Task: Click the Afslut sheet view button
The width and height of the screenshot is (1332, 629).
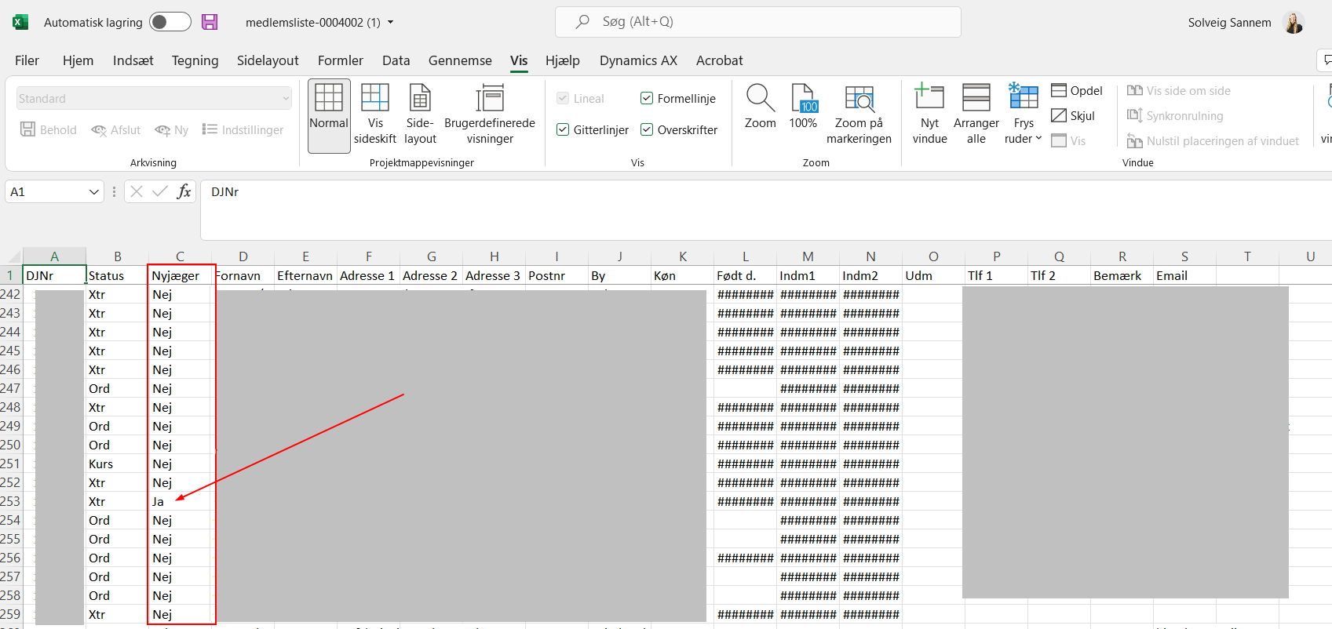Action: 116,130
